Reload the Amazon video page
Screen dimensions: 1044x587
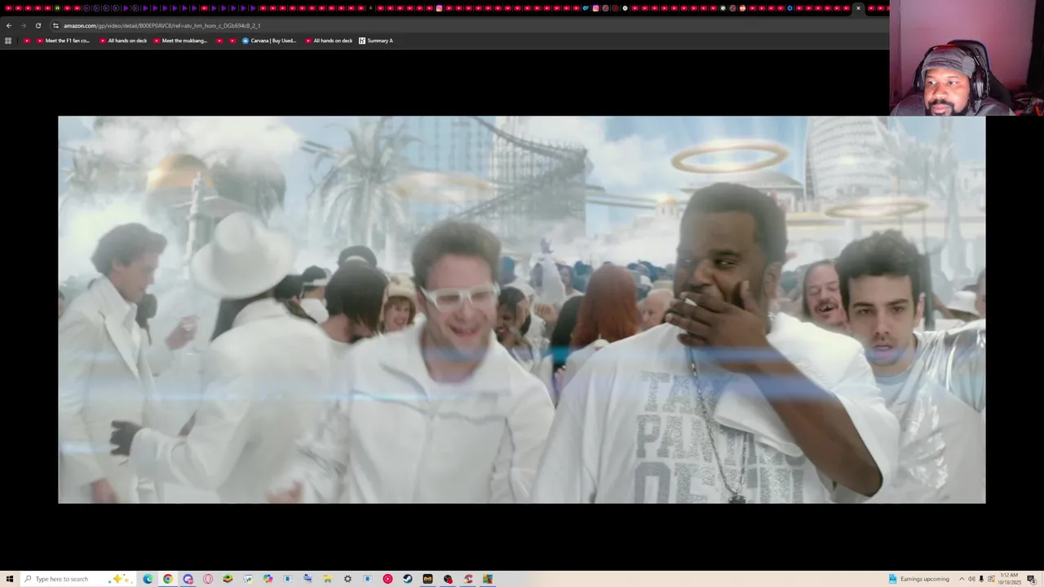click(x=38, y=25)
